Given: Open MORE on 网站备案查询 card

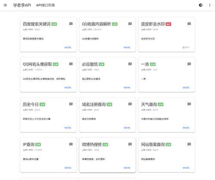Looking at the screenshot, I should click(x=186, y=168).
